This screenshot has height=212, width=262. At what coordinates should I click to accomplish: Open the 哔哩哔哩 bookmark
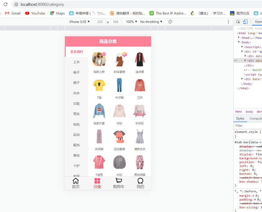87,13
